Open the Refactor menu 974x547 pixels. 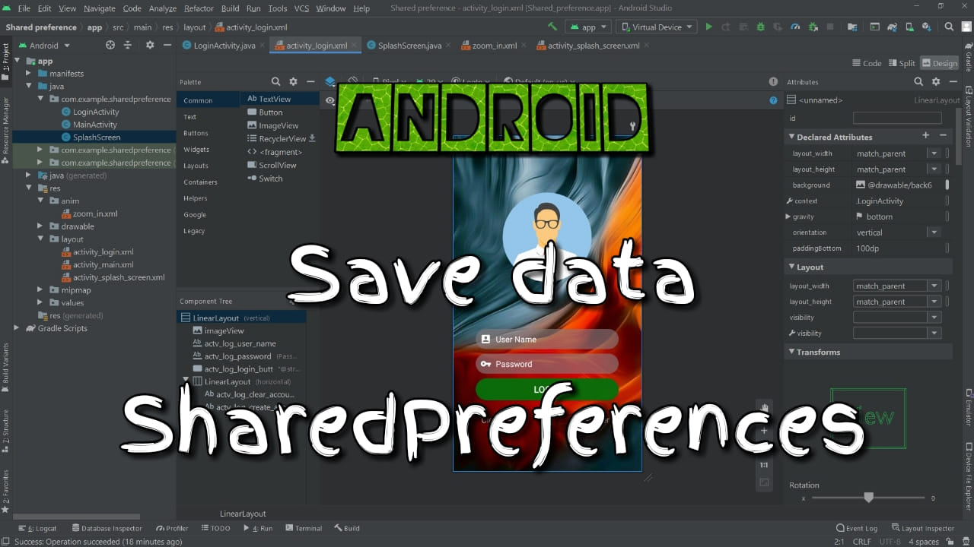(199, 8)
